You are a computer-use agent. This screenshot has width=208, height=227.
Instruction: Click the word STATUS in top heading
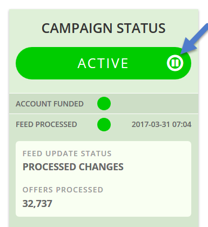tap(141, 28)
